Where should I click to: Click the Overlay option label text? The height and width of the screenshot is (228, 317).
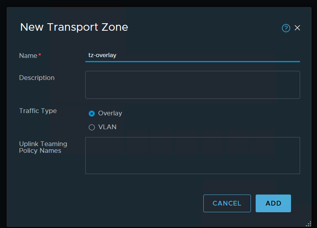pos(110,113)
